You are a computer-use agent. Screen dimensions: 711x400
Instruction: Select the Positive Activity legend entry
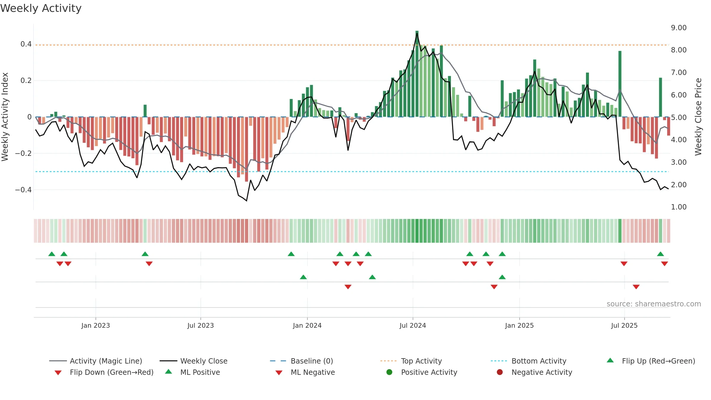pyautogui.click(x=422, y=372)
